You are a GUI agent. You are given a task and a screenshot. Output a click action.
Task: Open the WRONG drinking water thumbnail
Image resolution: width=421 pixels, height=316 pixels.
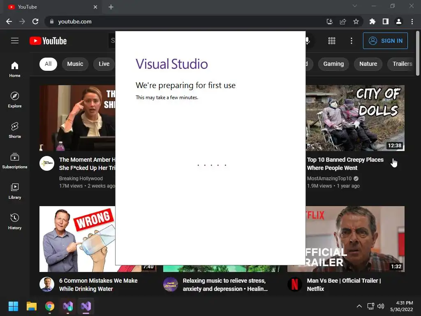point(77,239)
